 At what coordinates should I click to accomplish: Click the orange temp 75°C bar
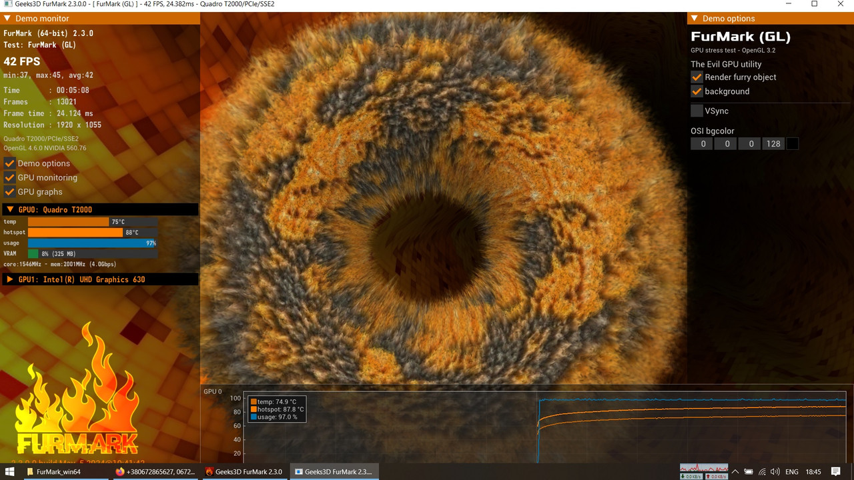tap(68, 221)
